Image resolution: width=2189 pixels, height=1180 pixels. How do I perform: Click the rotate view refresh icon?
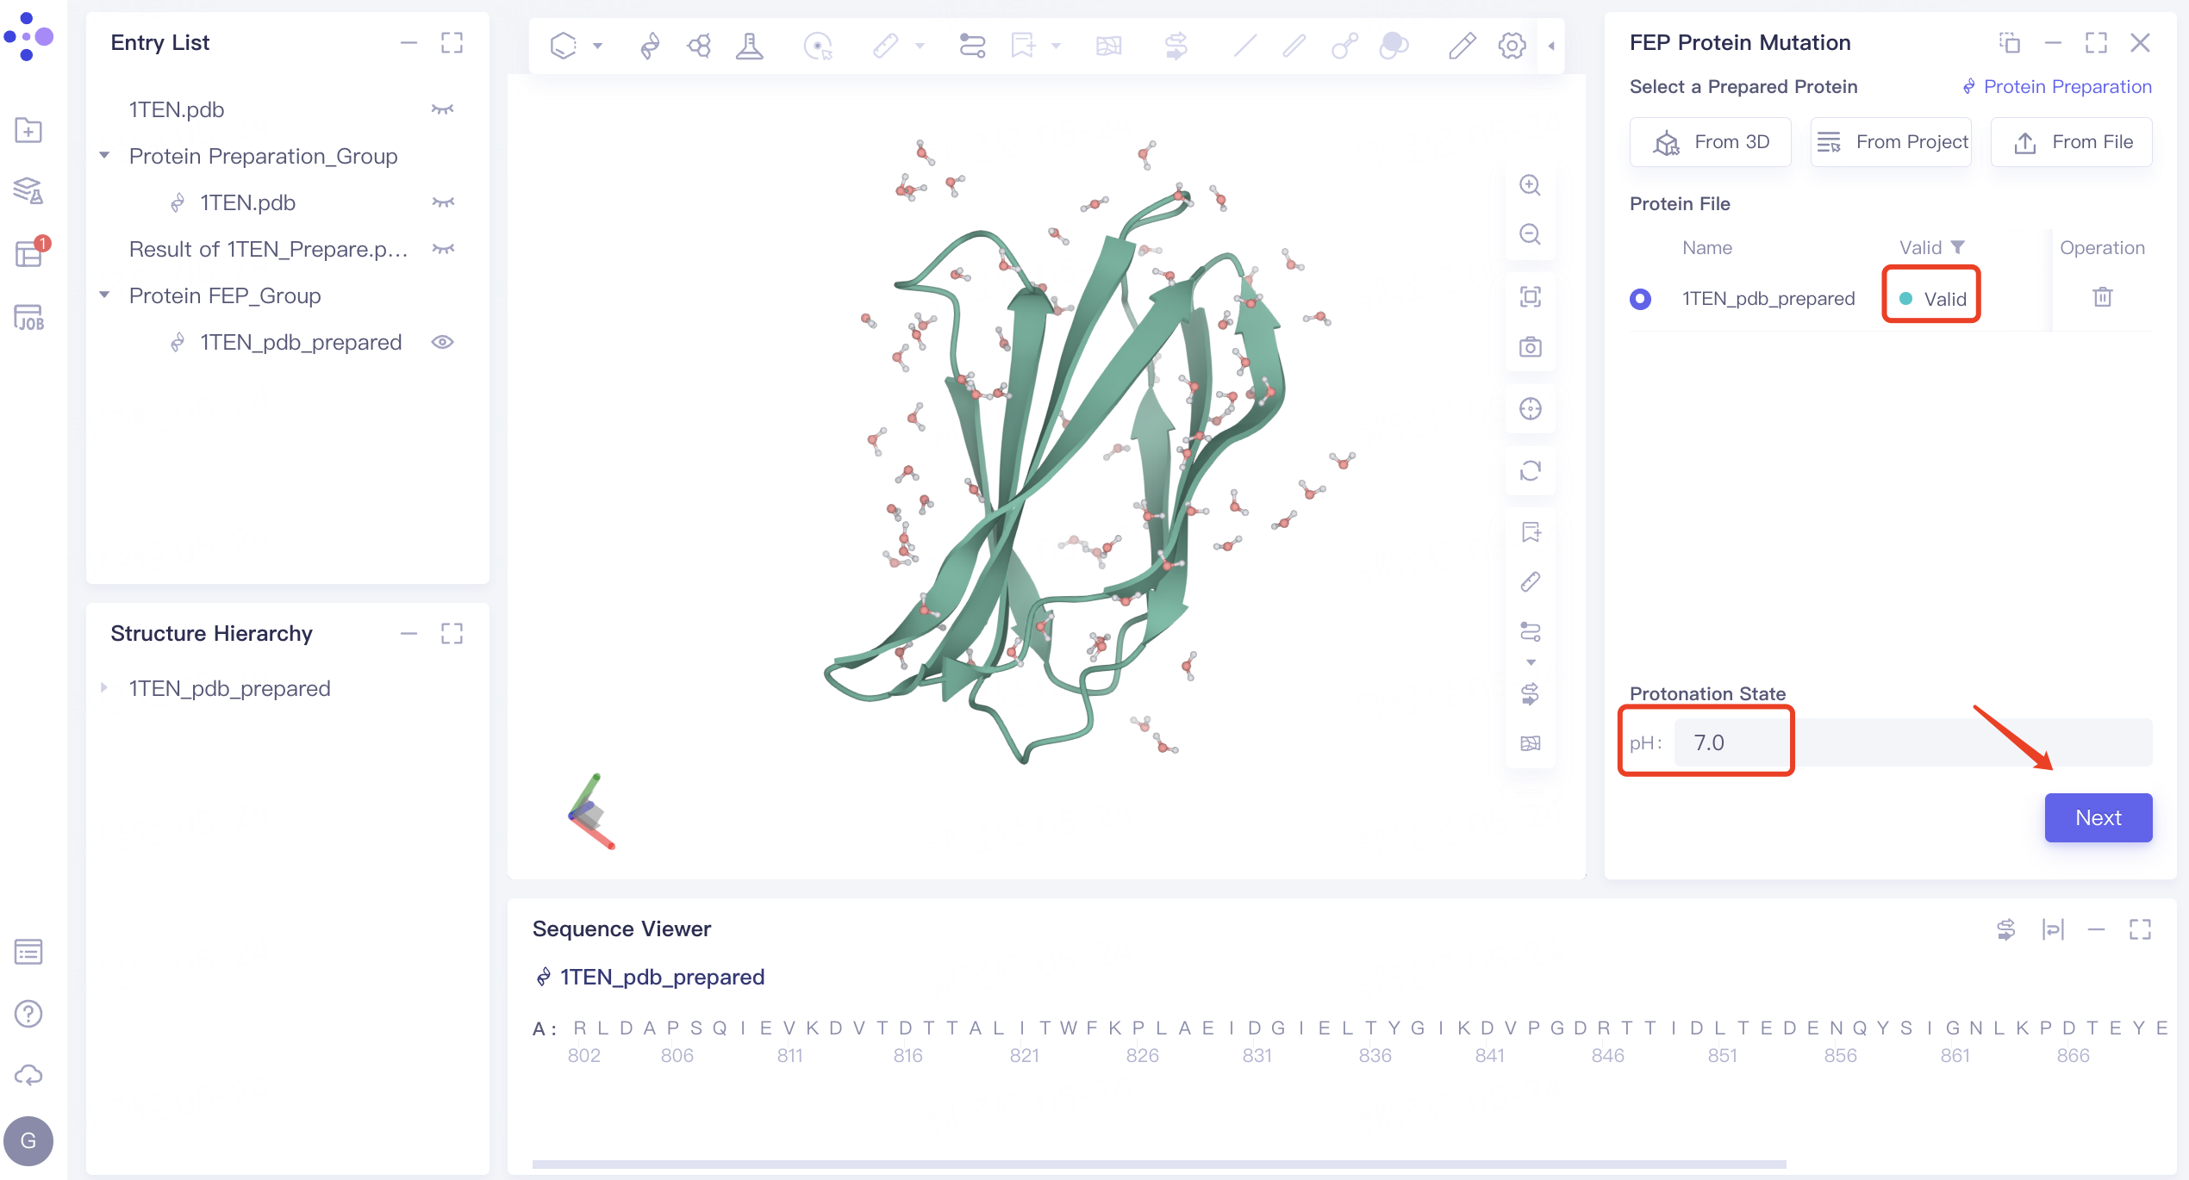coord(1530,471)
